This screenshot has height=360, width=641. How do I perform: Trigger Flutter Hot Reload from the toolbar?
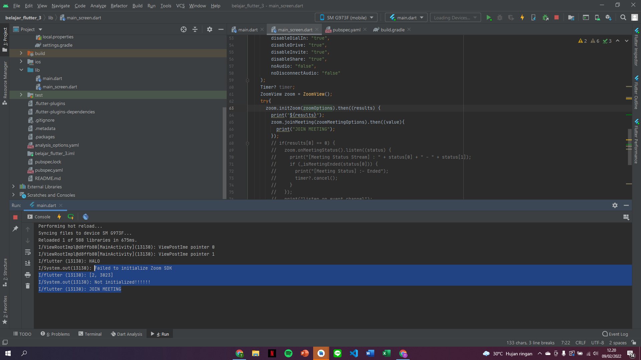tap(522, 17)
